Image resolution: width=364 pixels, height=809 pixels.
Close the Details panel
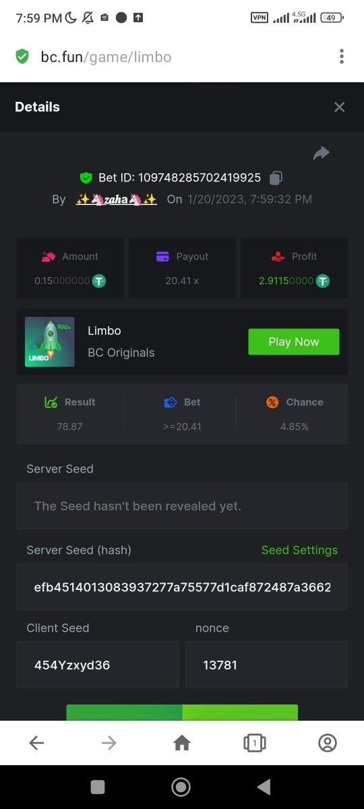coord(340,107)
